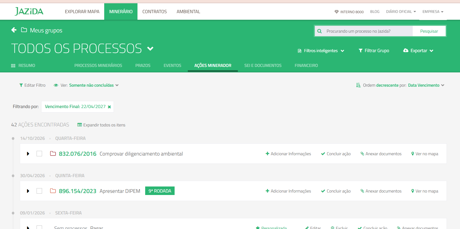Viewport: 460px width, 229px height.
Task: Click the Filtrar Grupo funnel icon
Action: [x=360, y=51]
